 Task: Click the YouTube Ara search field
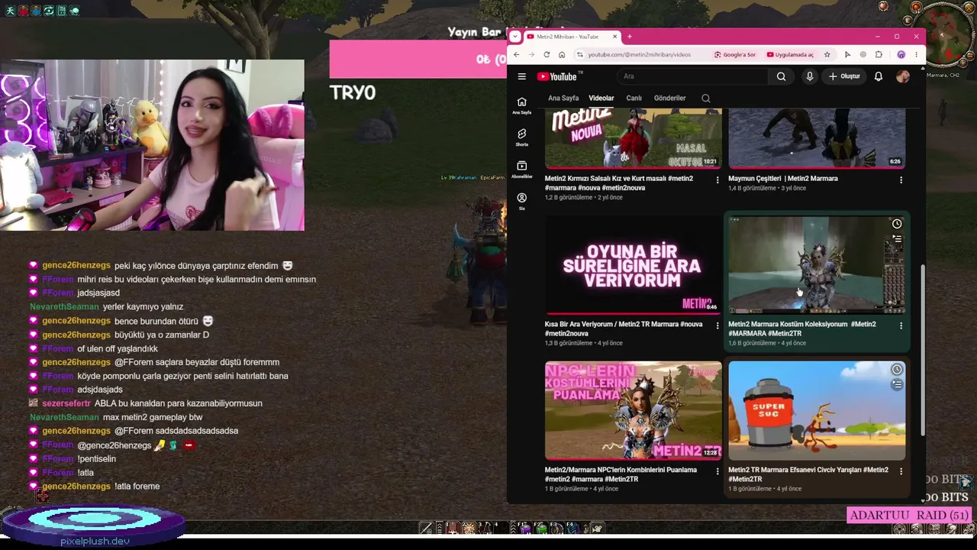[692, 76]
